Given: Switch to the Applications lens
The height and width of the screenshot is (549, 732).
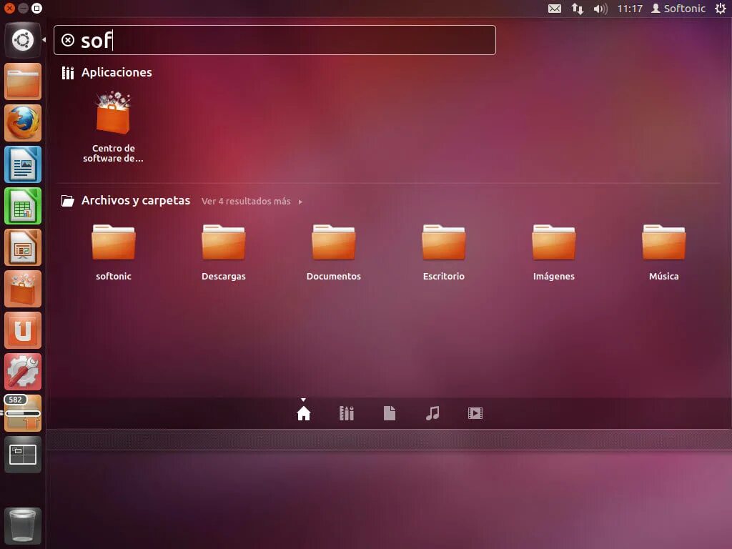Looking at the screenshot, I should 347,413.
